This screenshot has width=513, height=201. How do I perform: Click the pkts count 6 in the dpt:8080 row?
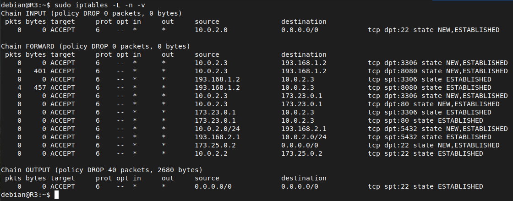pyautogui.click(x=19, y=71)
